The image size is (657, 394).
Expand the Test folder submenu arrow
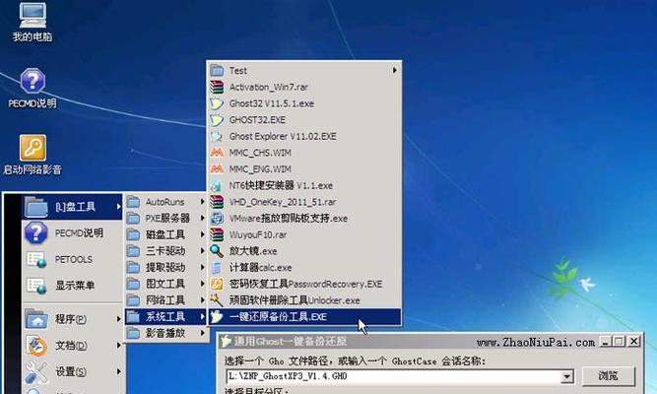click(x=394, y=70)
